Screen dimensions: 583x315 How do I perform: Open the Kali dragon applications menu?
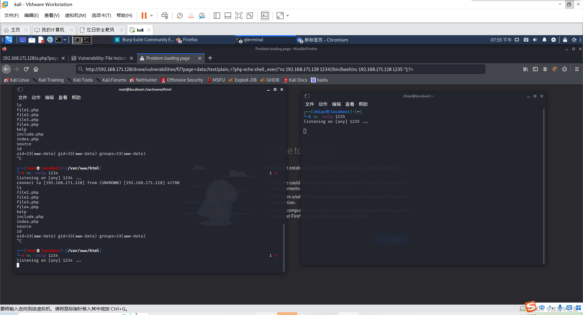(x=9, y=40)
